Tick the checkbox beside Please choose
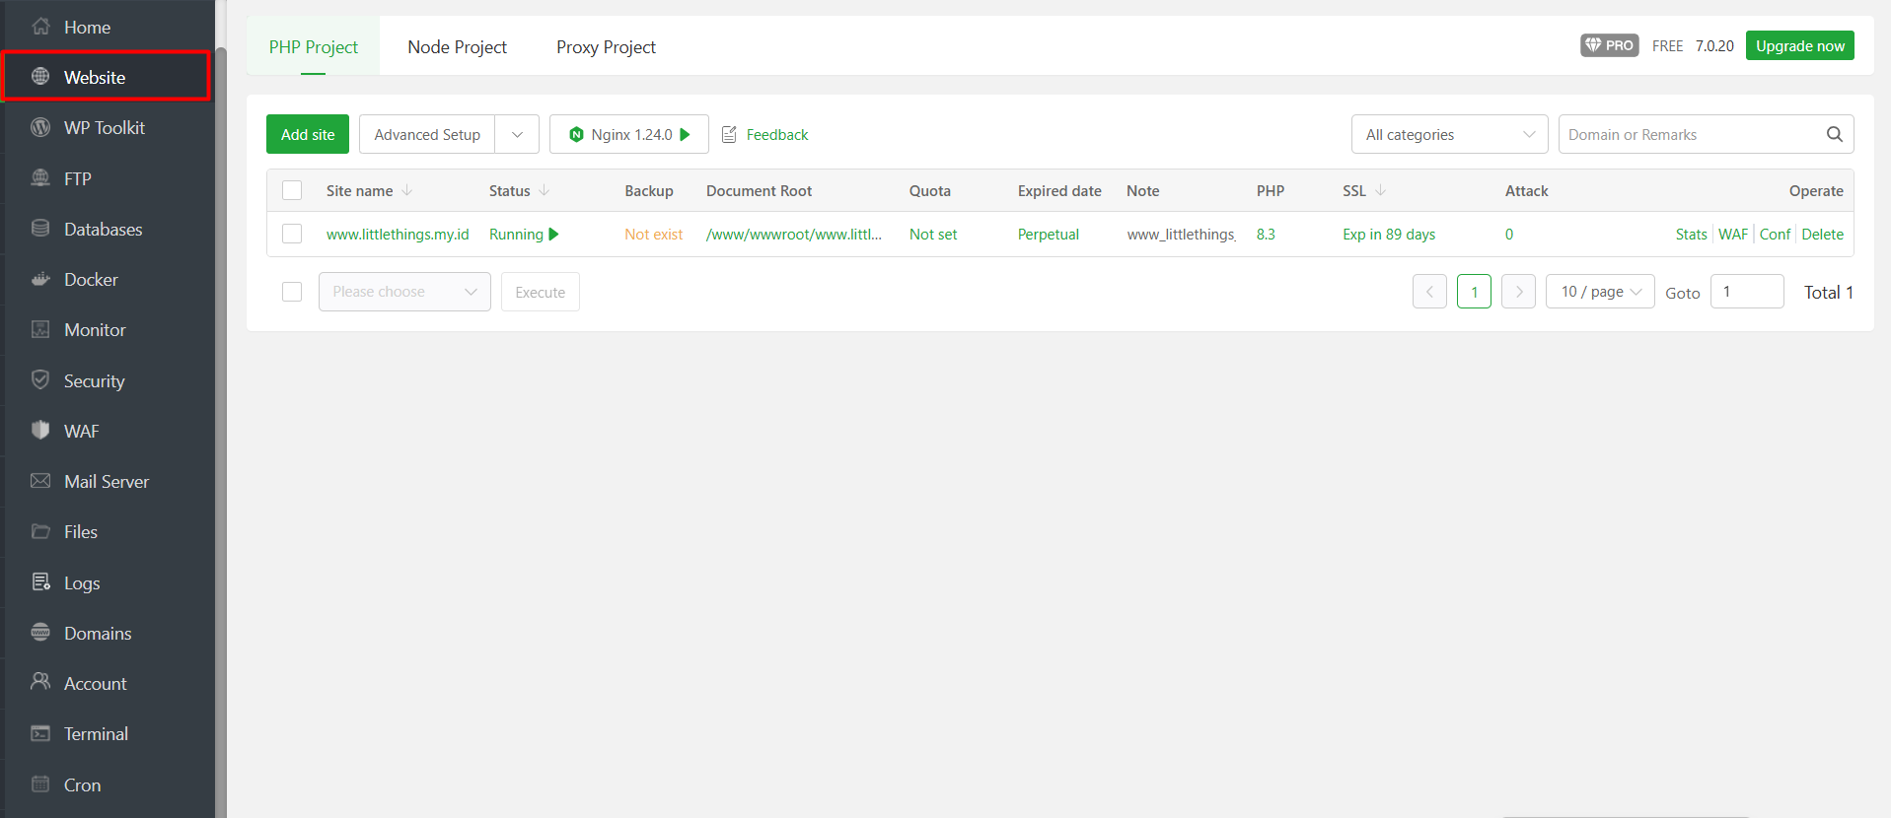 click(292, 292)
